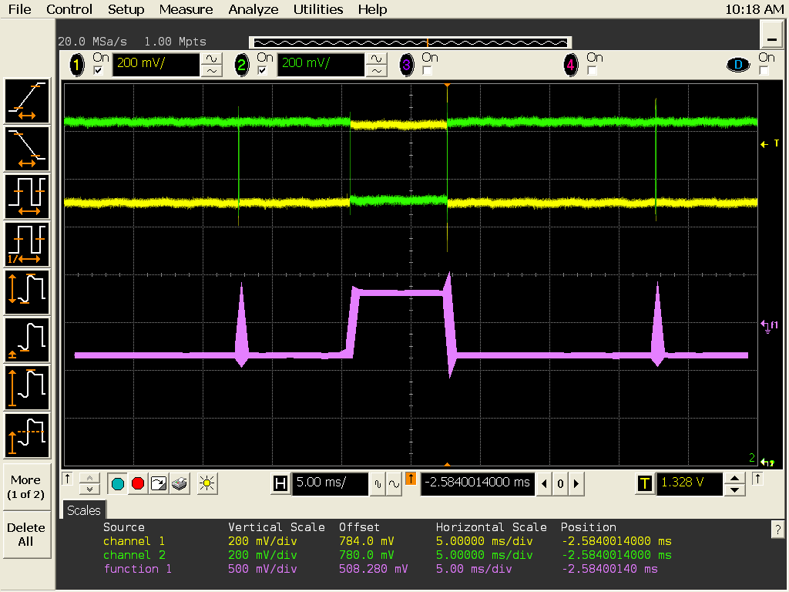This screenshot has height=592, width=789.
Task: Start acquisition with the teal Run button
Action: pos(118,484)
